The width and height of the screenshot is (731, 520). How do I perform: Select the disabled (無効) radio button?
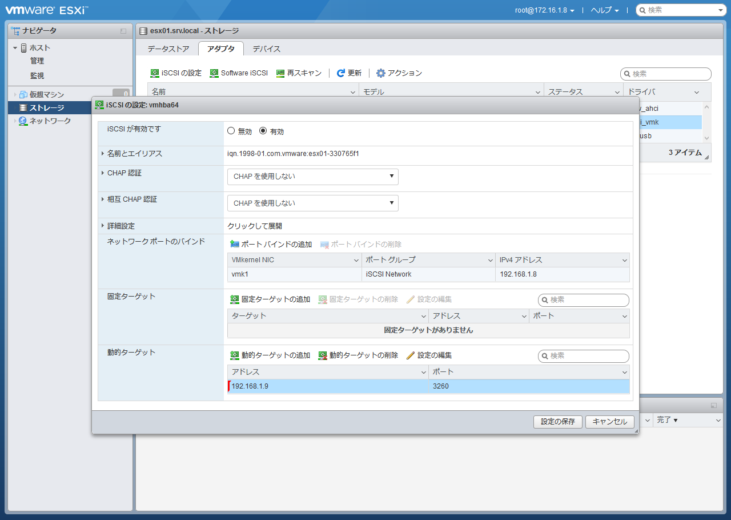click(x=231, y=131)
